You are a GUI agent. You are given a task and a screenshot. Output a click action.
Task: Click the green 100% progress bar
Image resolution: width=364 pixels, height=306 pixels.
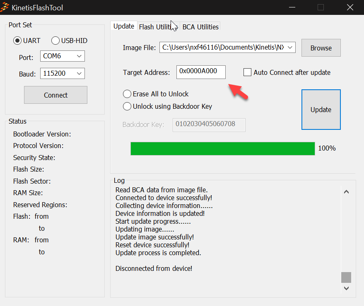point(223,148)
